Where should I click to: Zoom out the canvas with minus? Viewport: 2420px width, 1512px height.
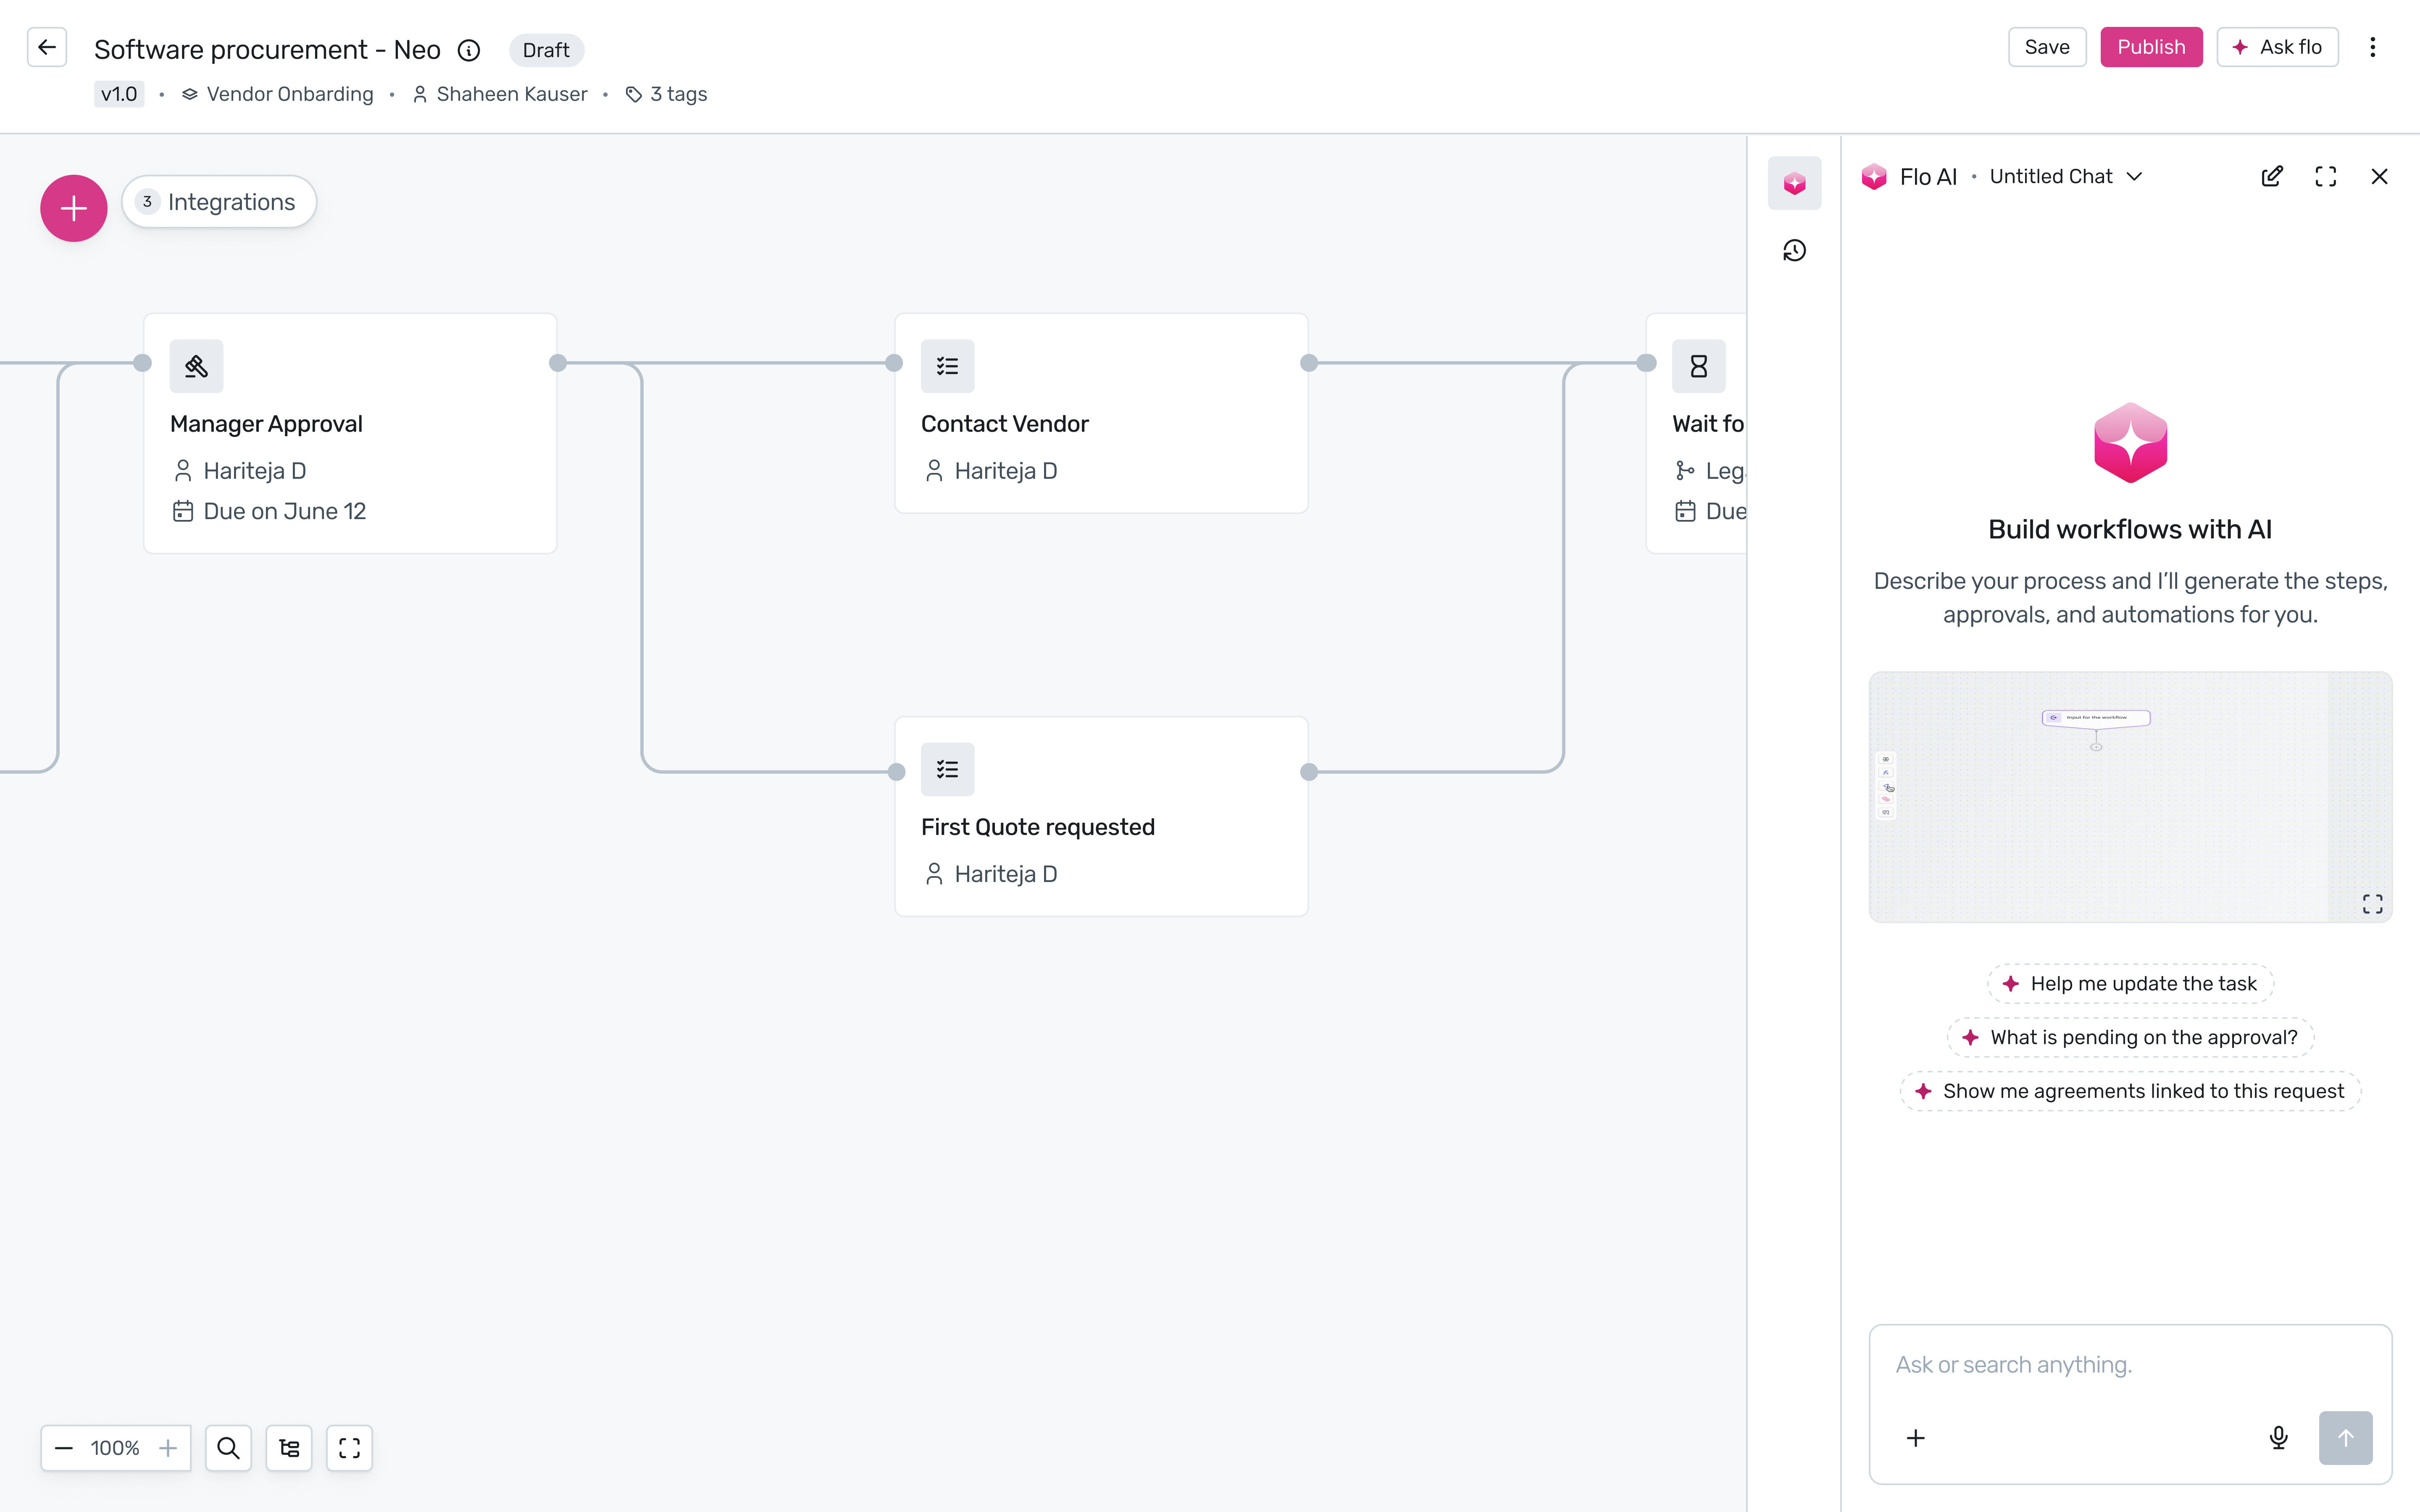tap(64, 1448)
